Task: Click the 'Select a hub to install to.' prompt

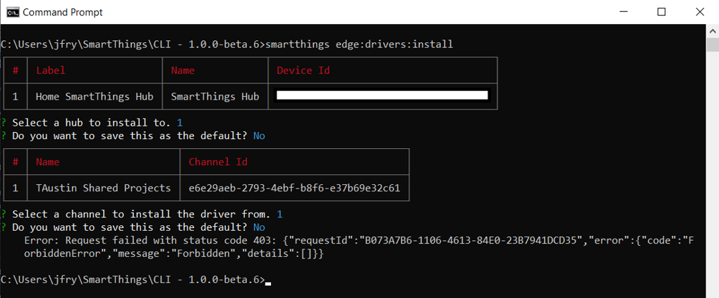Action: click(91, 123)
